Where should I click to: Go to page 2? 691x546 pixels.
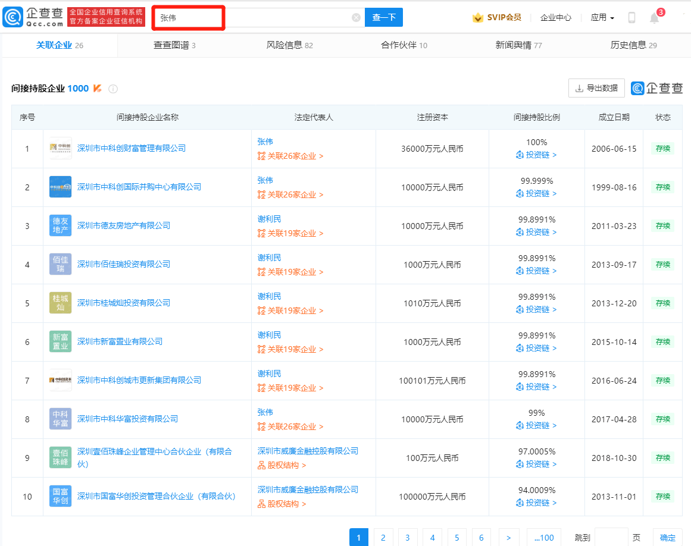point(383,538)
